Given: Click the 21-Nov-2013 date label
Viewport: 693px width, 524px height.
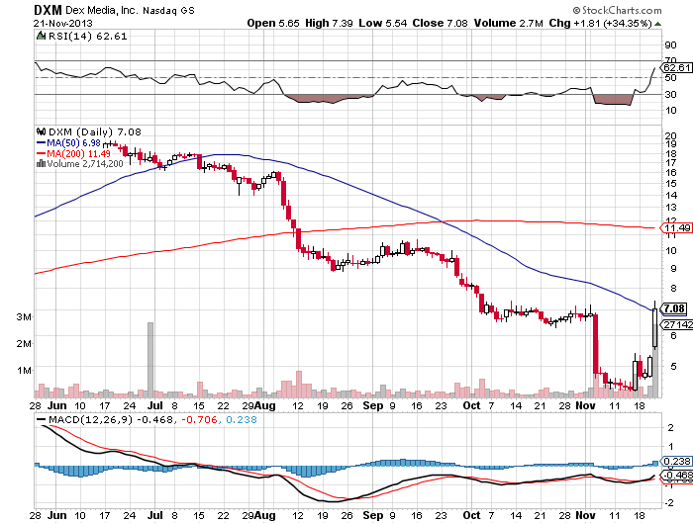Looking at the screenshot, I should click(63, 23).
